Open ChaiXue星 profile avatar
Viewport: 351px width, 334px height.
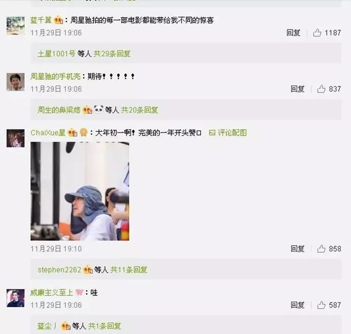(x=15, y=138)
